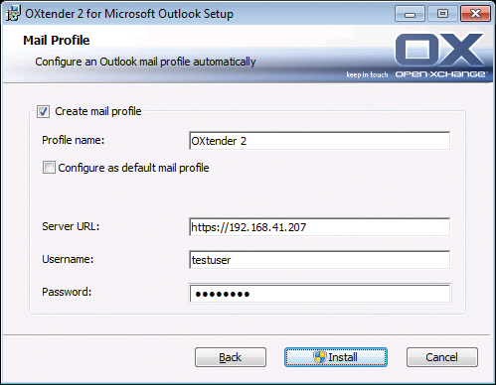
Task: Click the Profile name label
Action: [x=73, y=140]
